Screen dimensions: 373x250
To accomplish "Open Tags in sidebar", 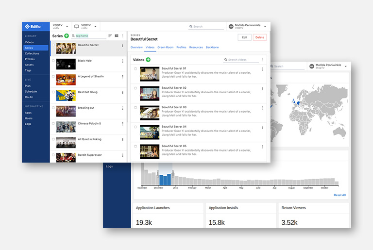I will [28, 70].
